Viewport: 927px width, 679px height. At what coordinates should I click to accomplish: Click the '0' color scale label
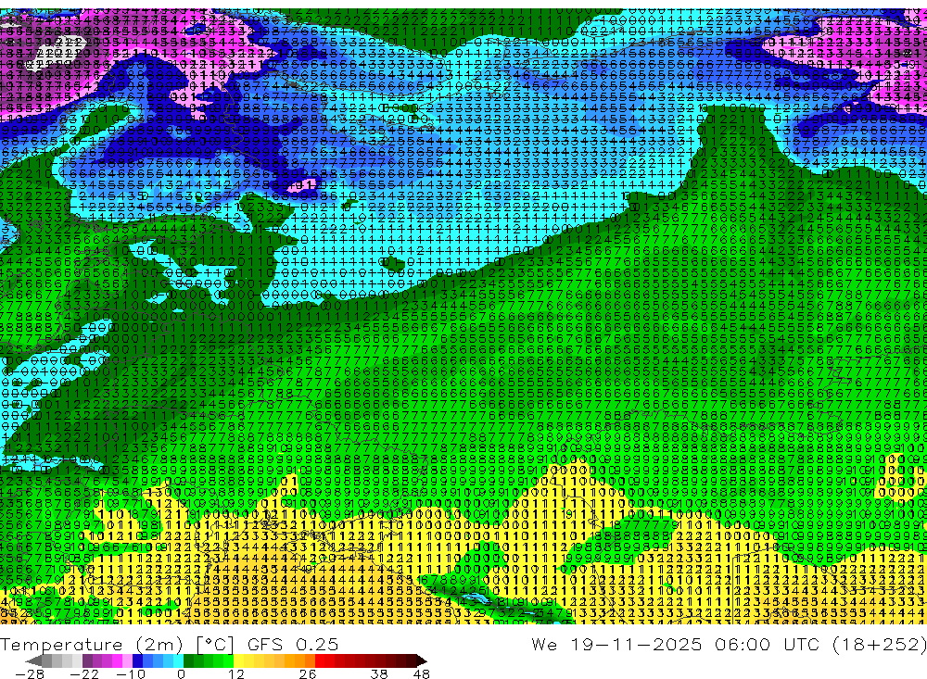click(x=181, y=674)
